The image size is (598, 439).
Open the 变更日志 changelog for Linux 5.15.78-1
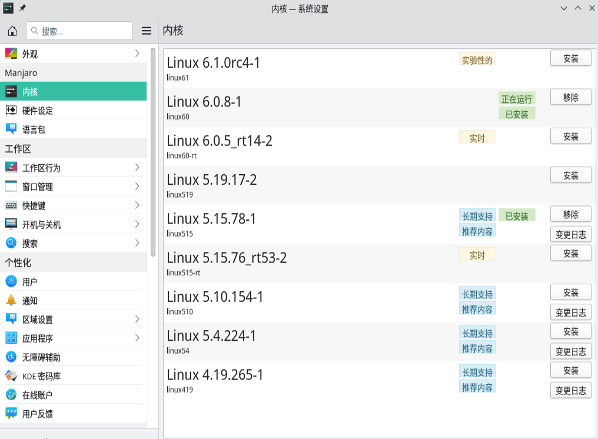[x=570, y=234]
